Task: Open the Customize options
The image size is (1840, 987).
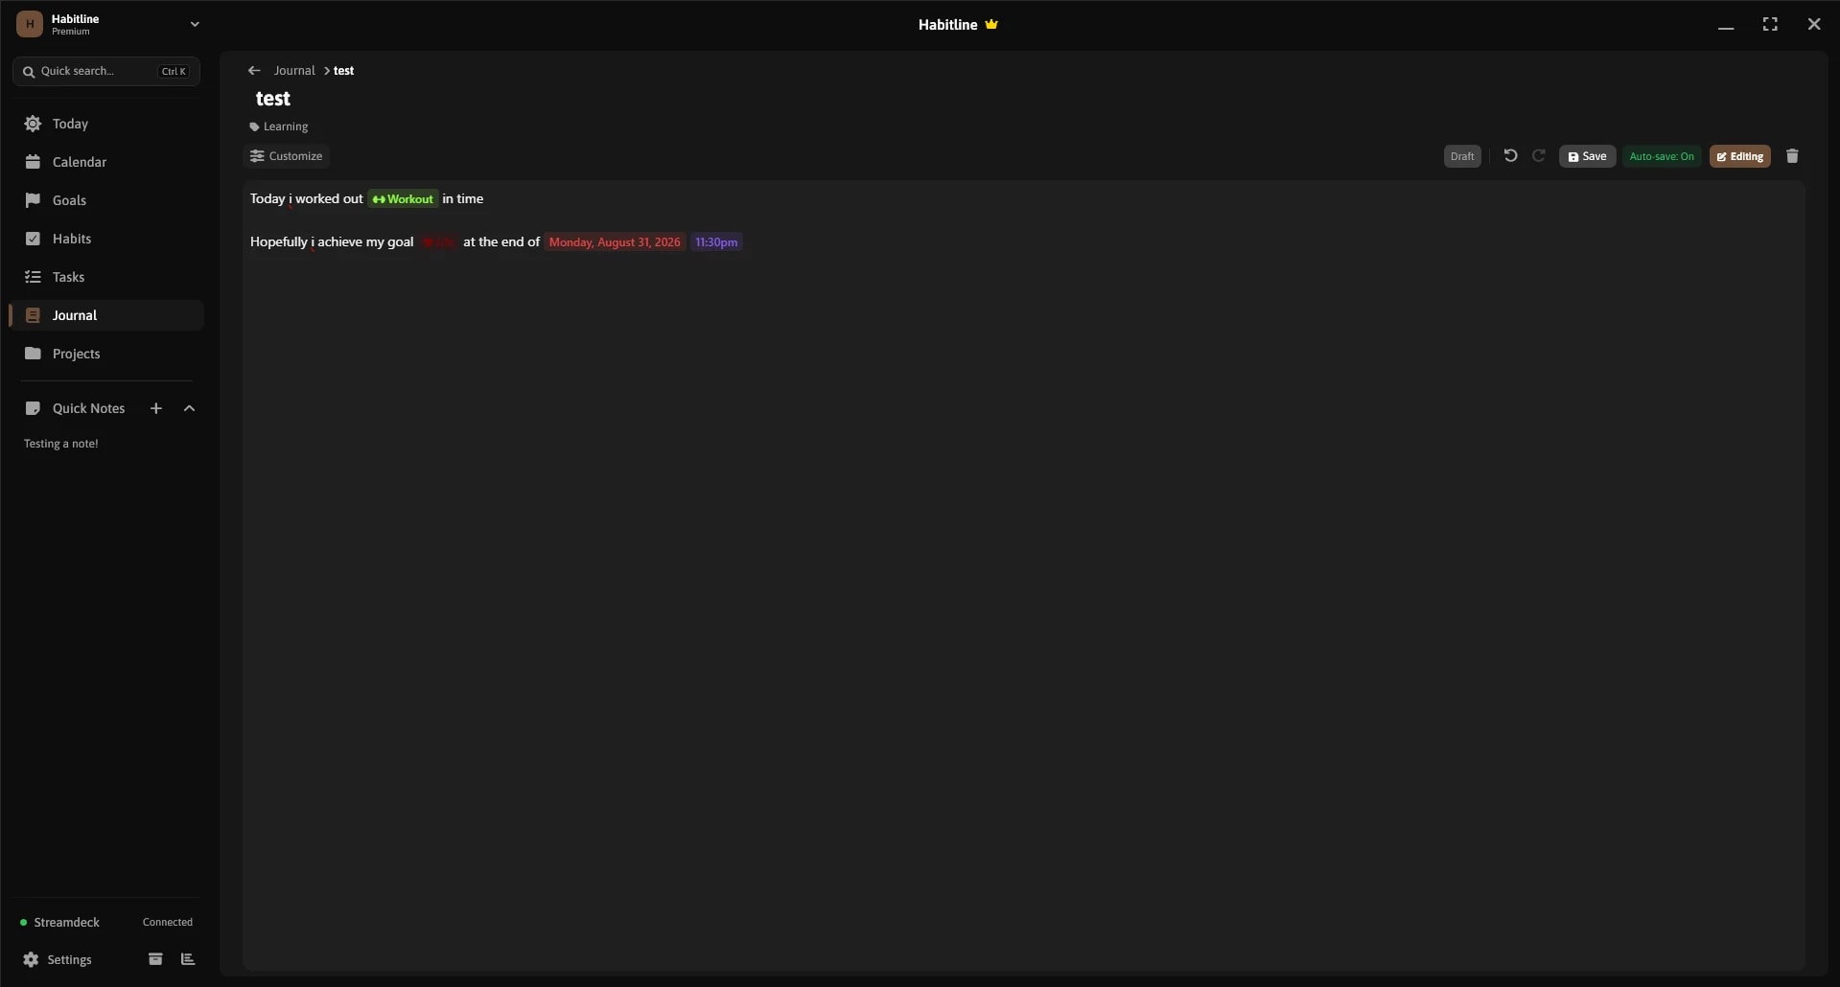Action: tap(287, 156)
